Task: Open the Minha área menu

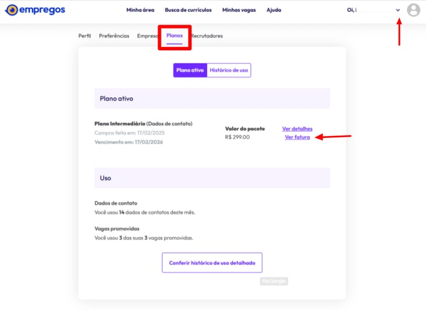Action: tap(141, 10)
